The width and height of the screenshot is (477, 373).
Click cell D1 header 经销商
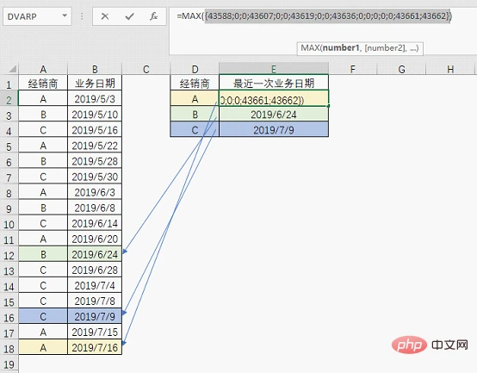pos(195,83)
